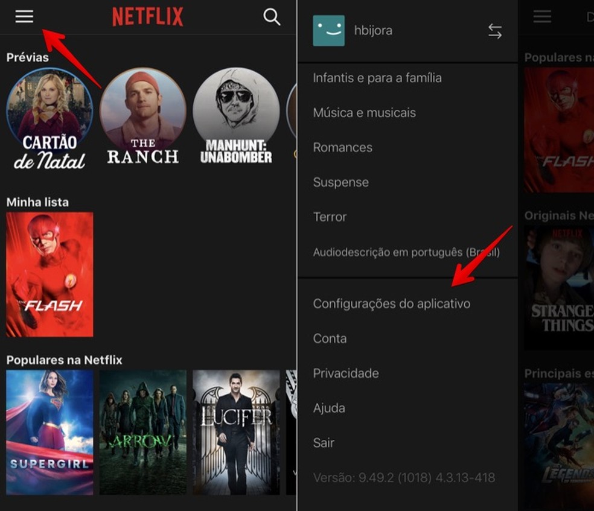Click the hbijora profile name
Image resolution: width=594 pixels, height=511 pixels.
pyautogui.click(x=373, y=31)
